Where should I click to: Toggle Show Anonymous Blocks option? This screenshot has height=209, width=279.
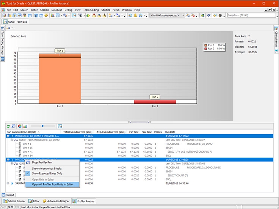47,168
